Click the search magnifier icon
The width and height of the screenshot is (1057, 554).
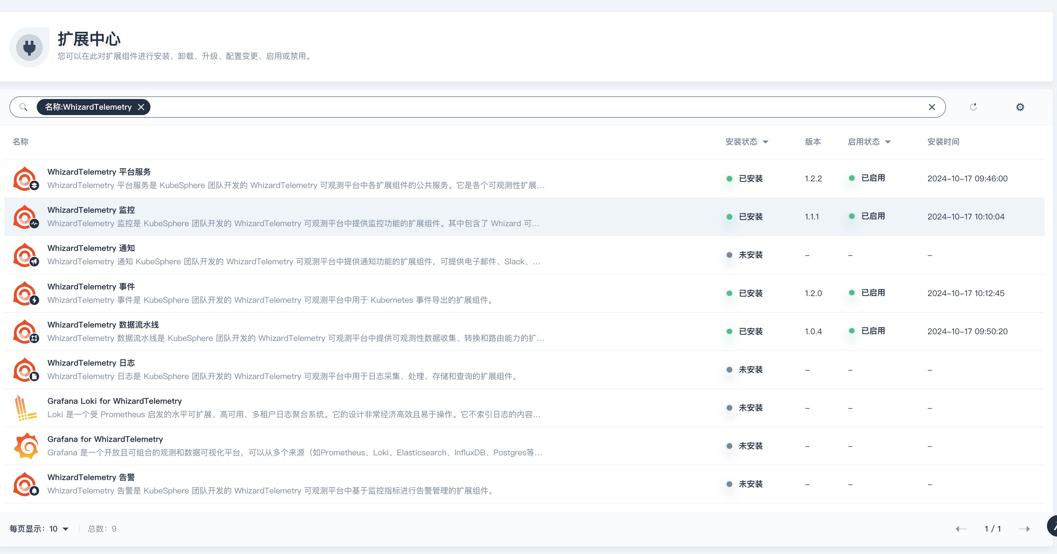(x=23, y=107)
